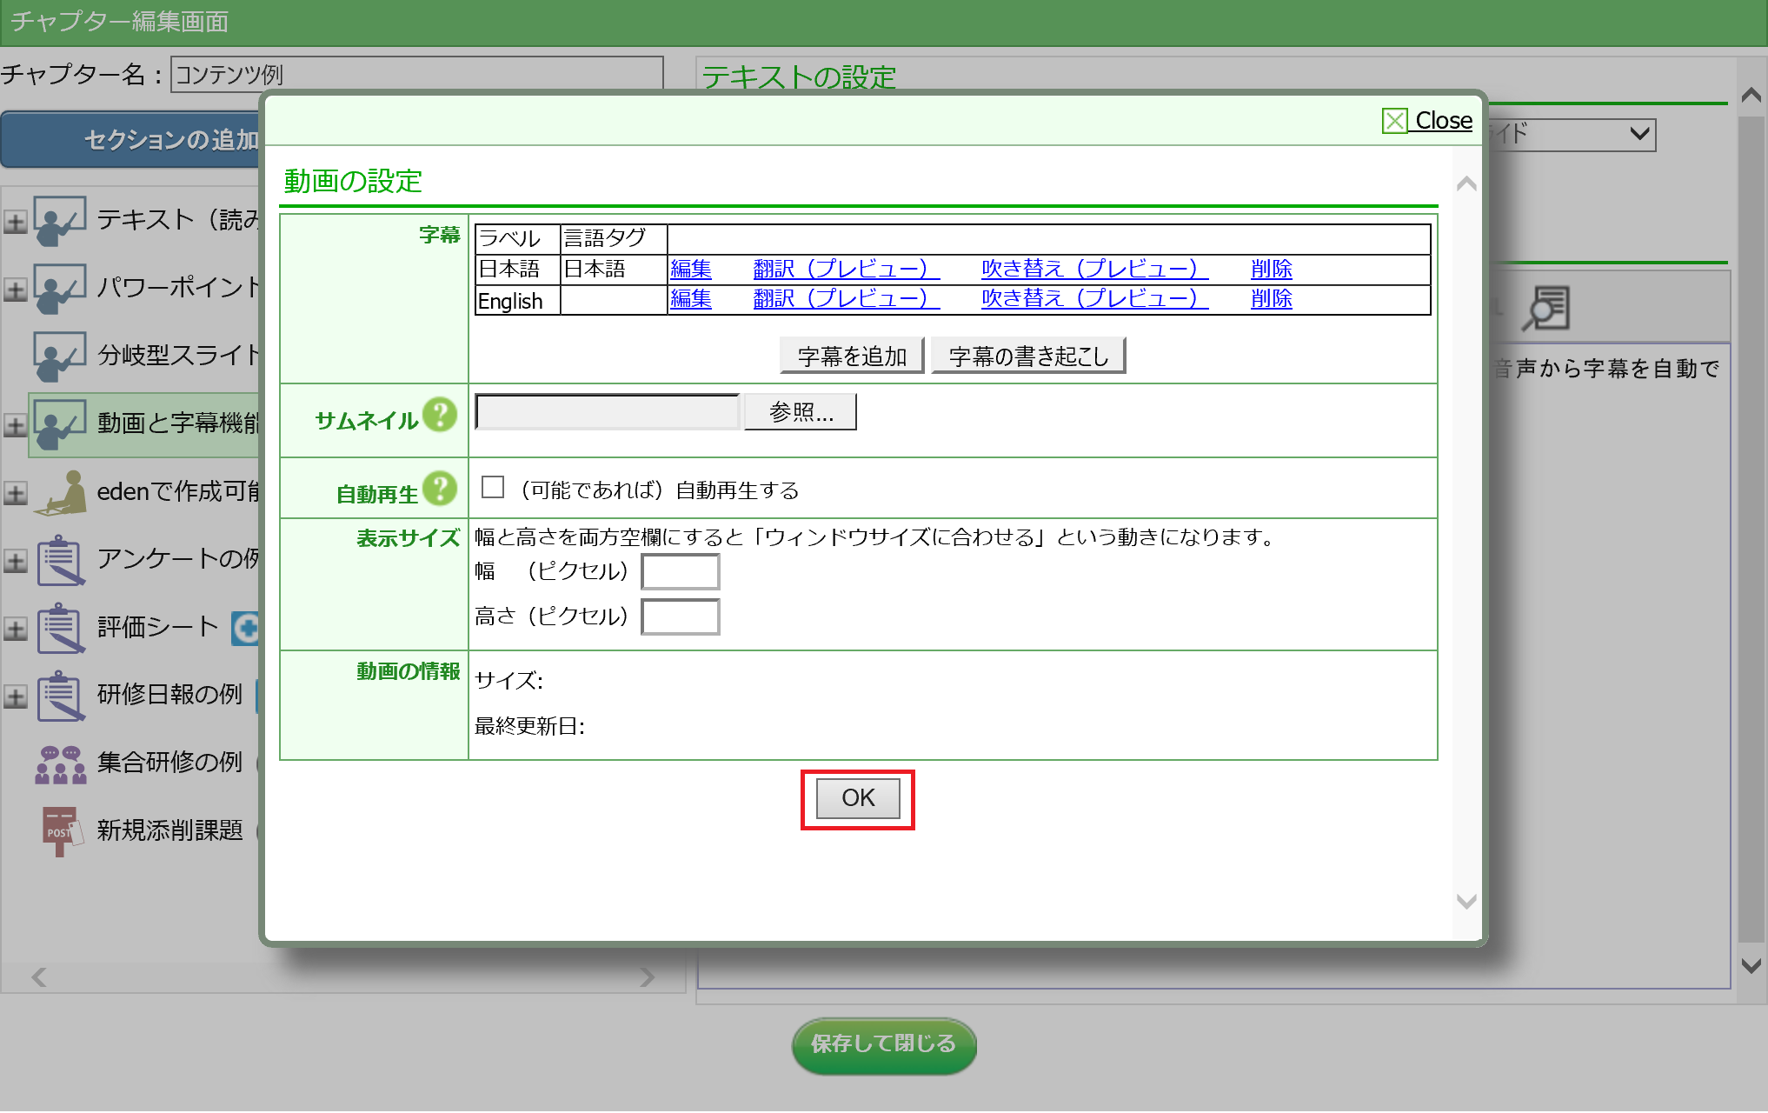The height and width of the screenshot is (1113, 1768).
Task: Expand the アンケートの例 tree node
Action: [x=15, y=561]
